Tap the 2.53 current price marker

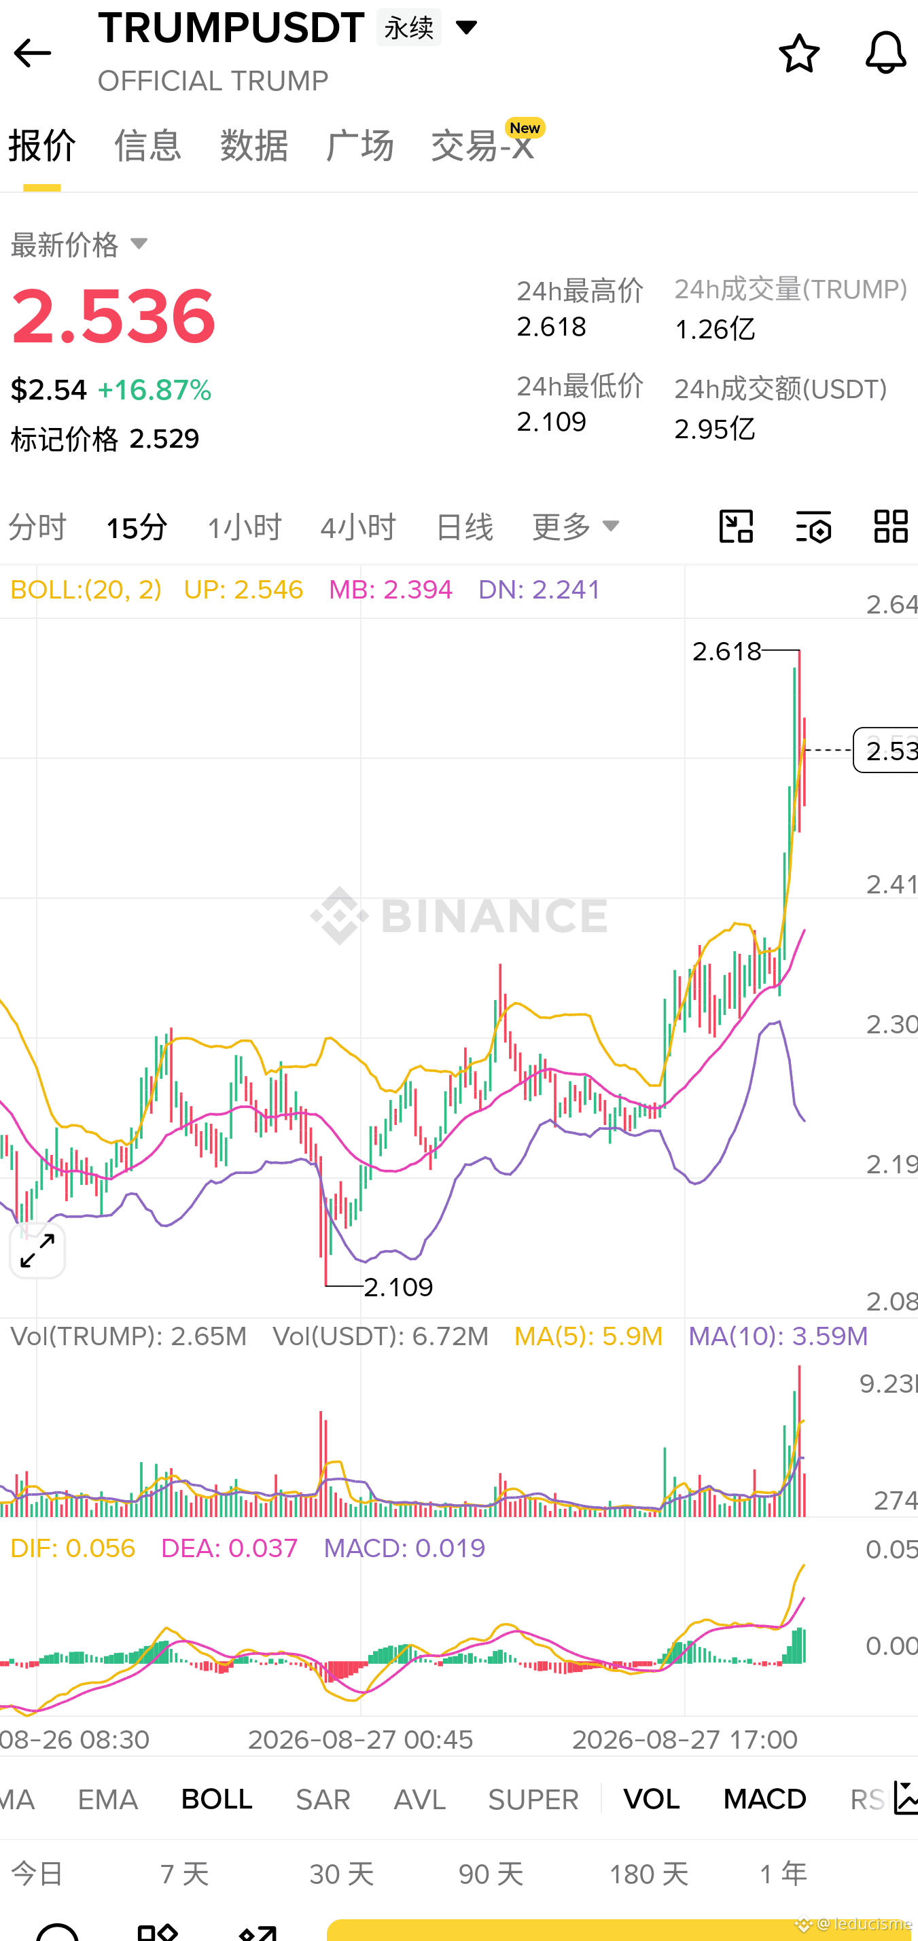click(x=886, y=751)
